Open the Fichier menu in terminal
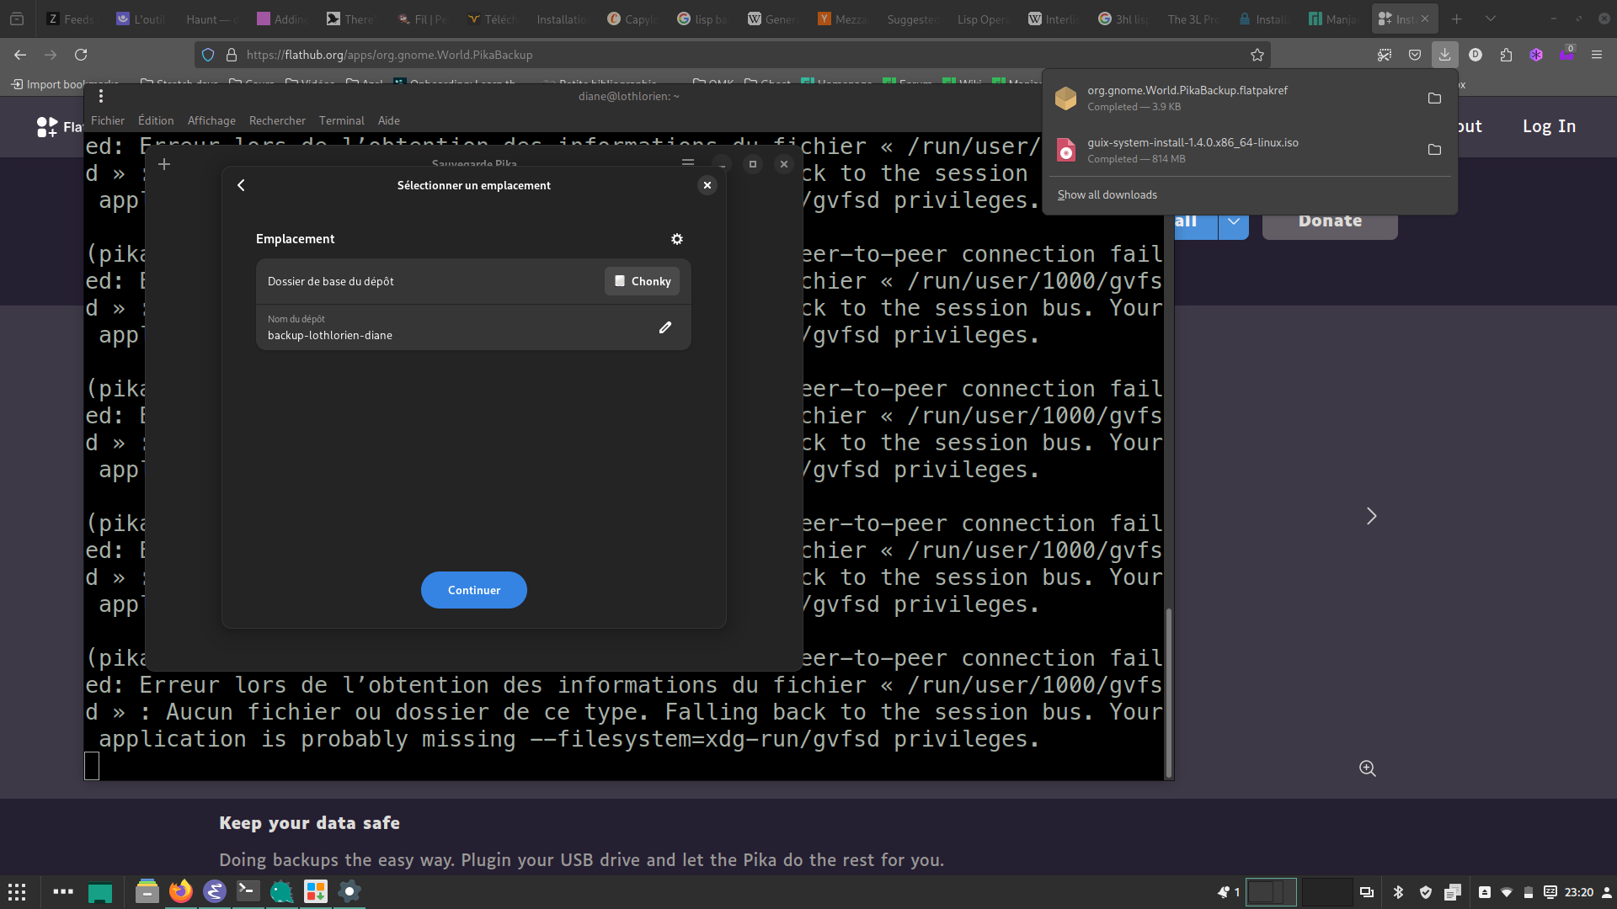 coord(108,120)
